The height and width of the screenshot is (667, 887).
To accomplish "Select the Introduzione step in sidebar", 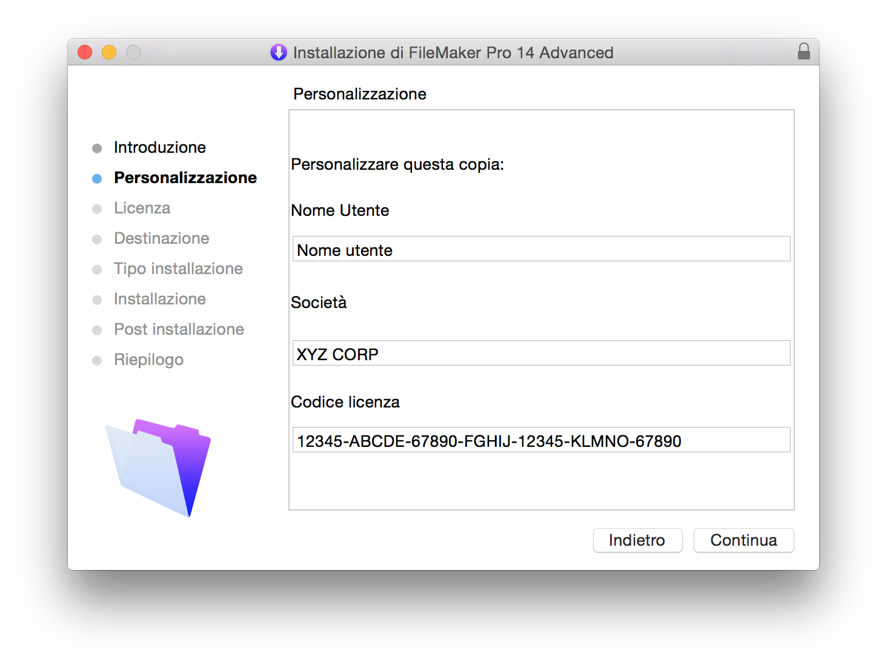I will 160,147.
